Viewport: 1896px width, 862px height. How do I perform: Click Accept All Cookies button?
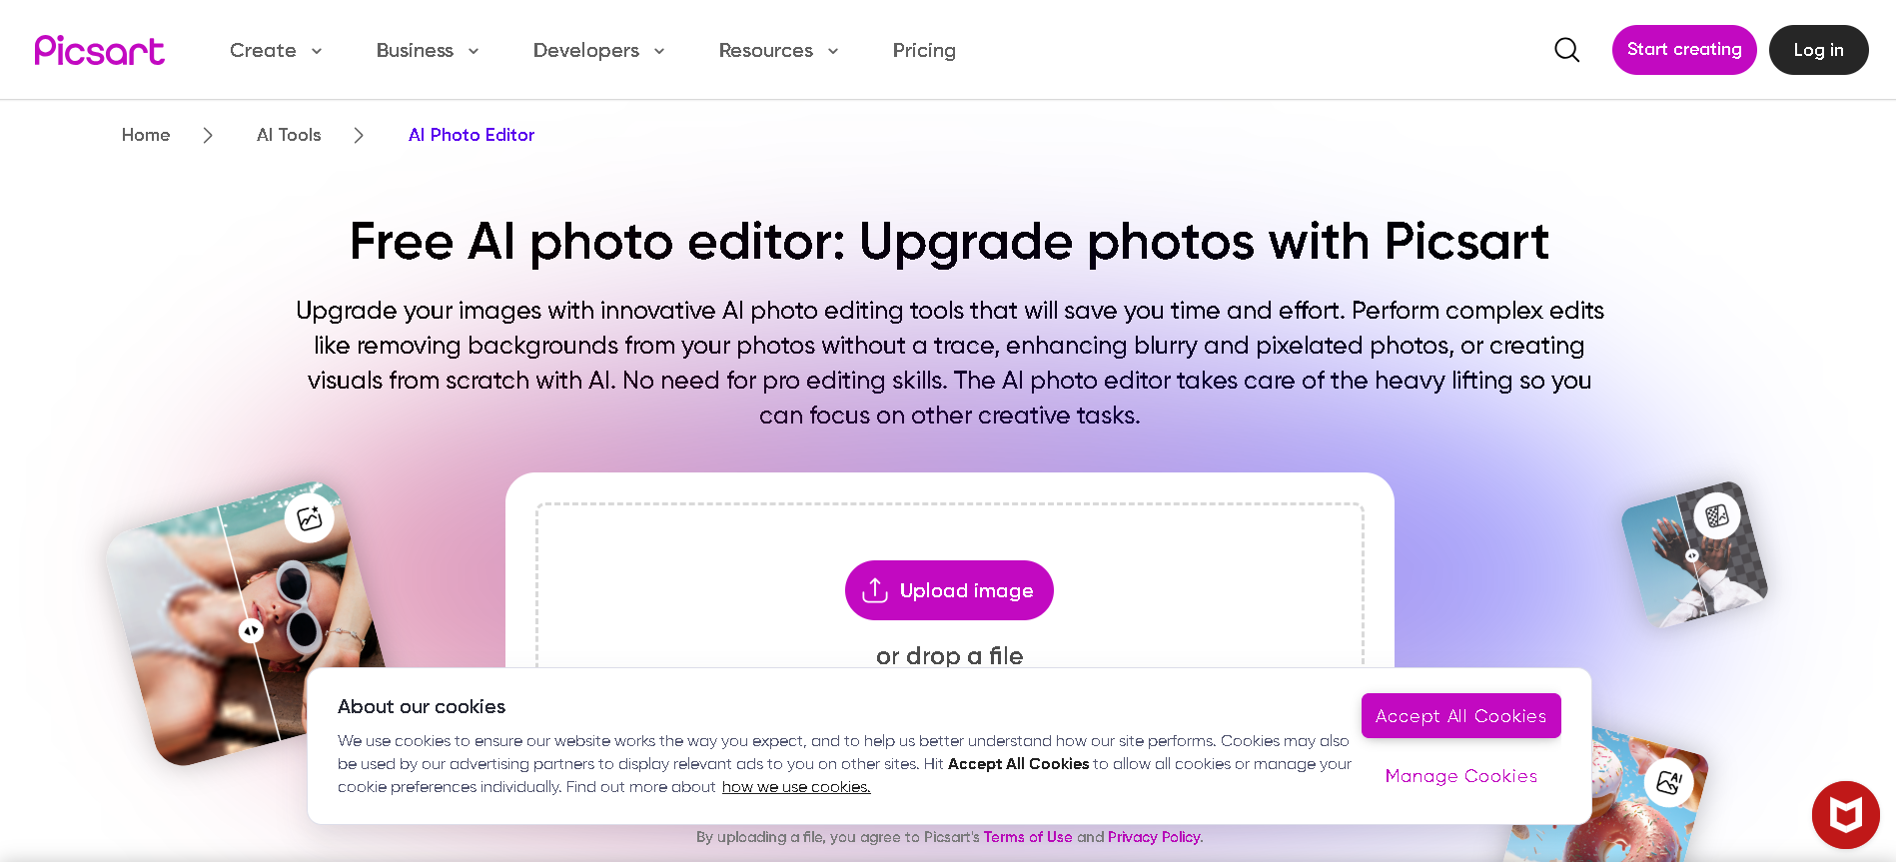[1460, 716]
